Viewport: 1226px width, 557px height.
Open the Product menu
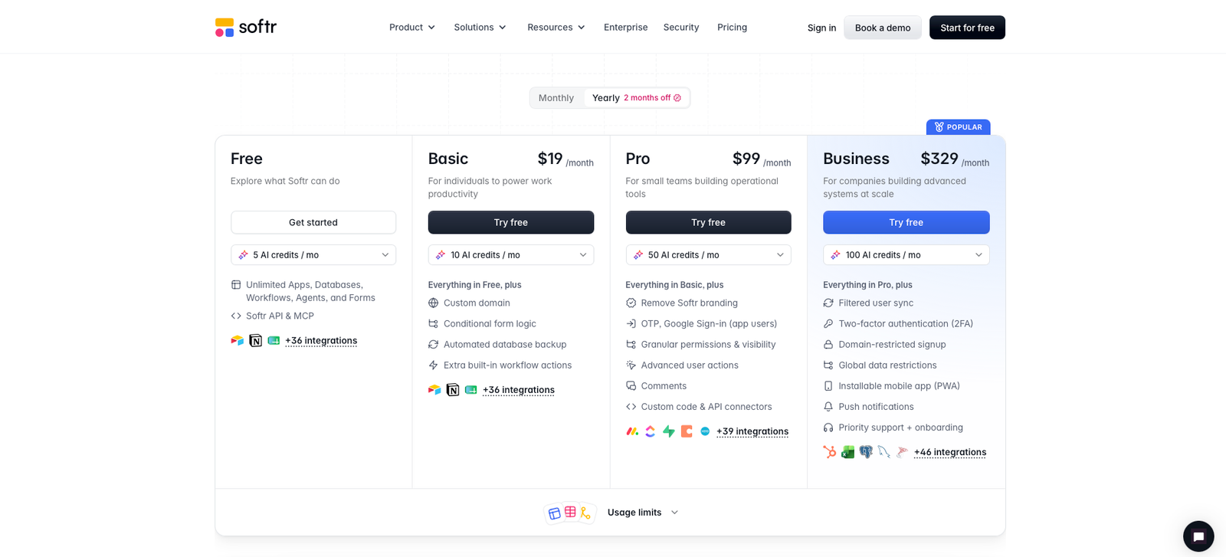click(x=412, y=28)
